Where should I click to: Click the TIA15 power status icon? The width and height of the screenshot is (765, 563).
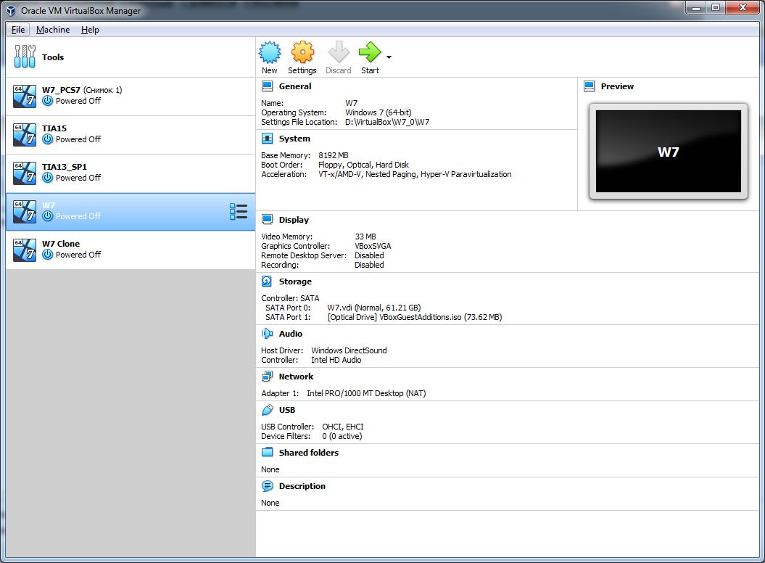click(47, 139)
